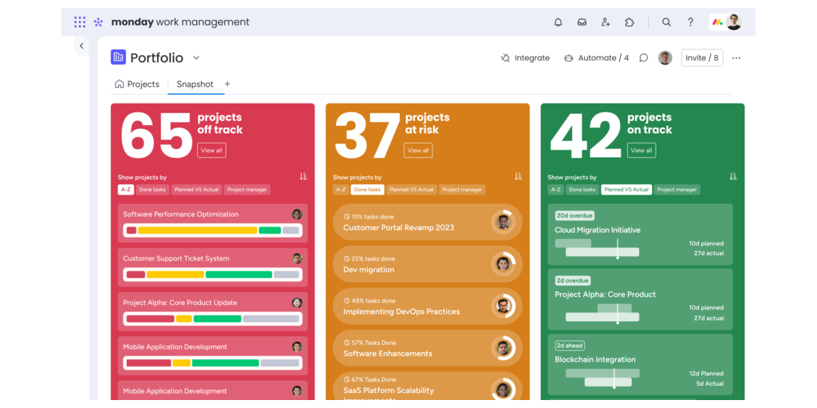Click the search magnifier icon

(x=666, y=22)
